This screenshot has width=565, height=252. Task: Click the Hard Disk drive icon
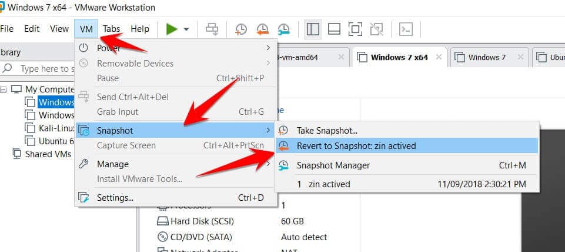tap(162, 221)
